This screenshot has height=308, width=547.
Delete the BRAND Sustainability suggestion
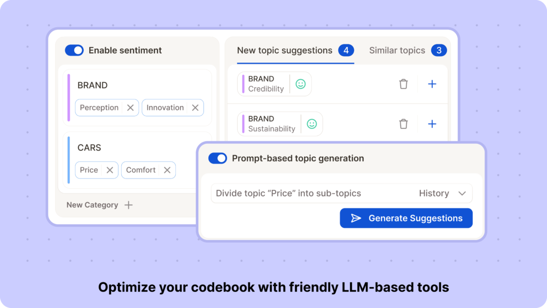(x=403, y=124)
